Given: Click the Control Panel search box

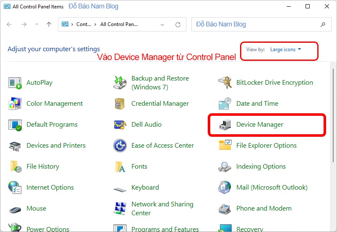Looking at the screenshot, I should pos(261,24).
